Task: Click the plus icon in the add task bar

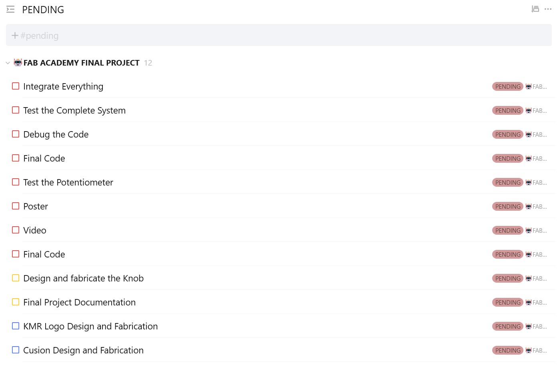Action: click(x=15, y=36)
